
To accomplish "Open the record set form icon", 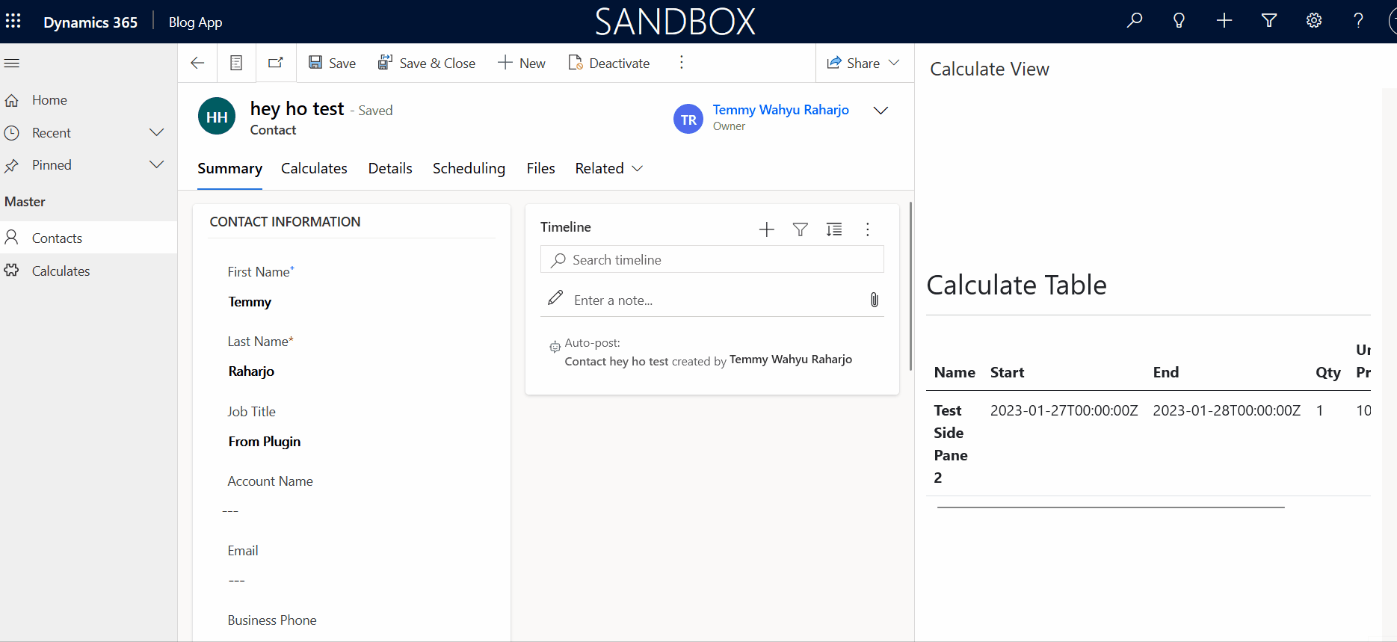I will point(236,63).
